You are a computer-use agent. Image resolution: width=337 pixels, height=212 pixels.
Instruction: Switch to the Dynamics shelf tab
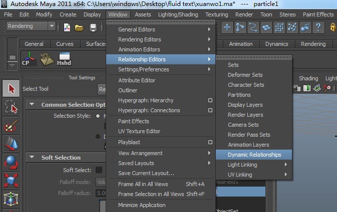pyautogui.click(x=276, y=44)
